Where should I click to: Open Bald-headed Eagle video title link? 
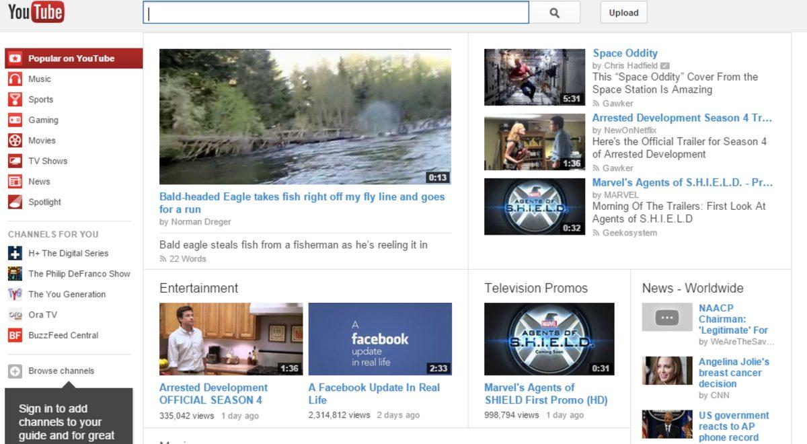[302, 203]
